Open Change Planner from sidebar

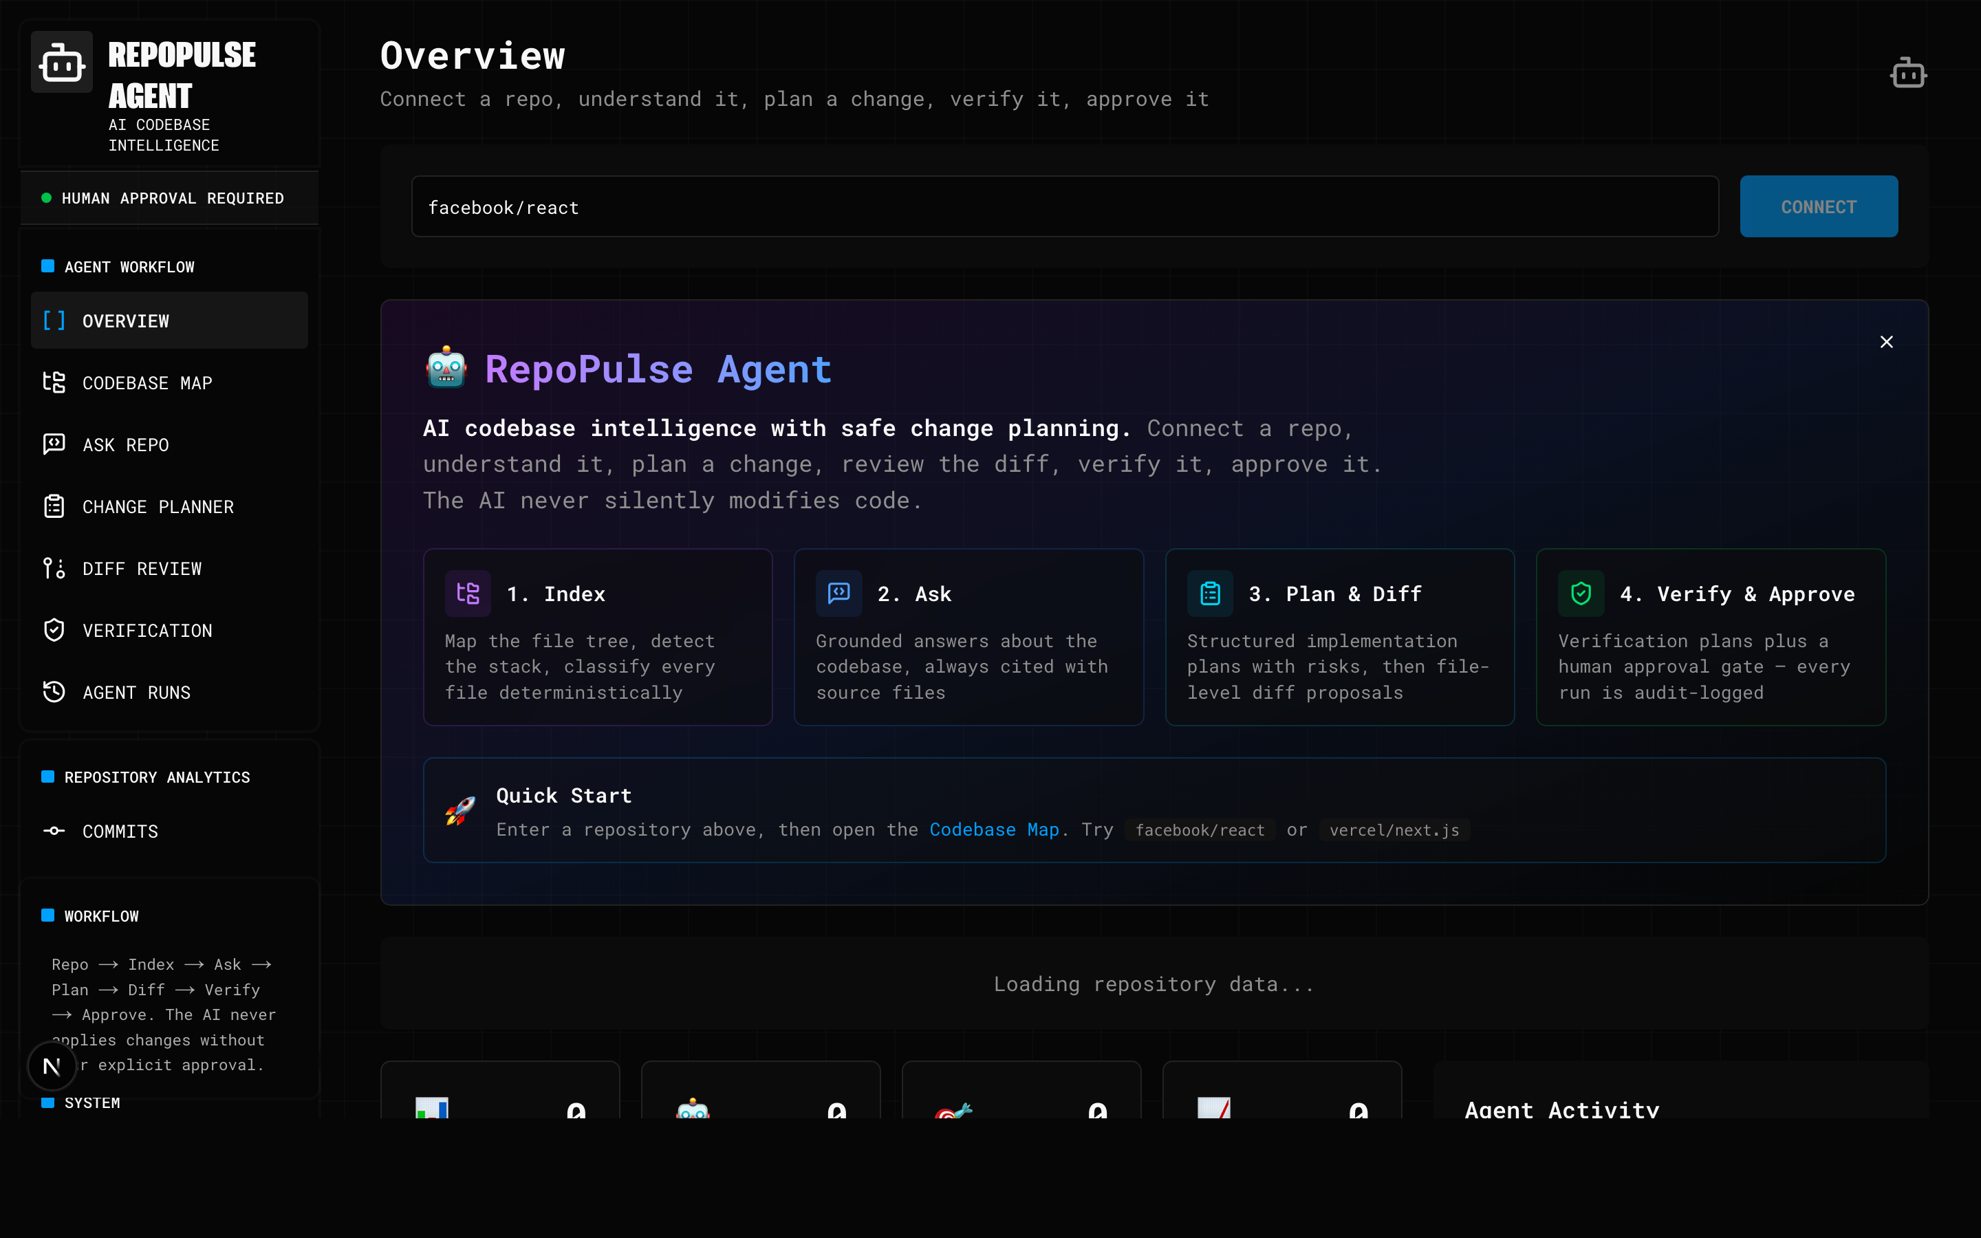pos(169,506)
